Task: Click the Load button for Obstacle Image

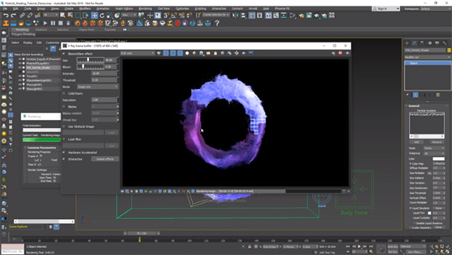Action: pos(112,133)
